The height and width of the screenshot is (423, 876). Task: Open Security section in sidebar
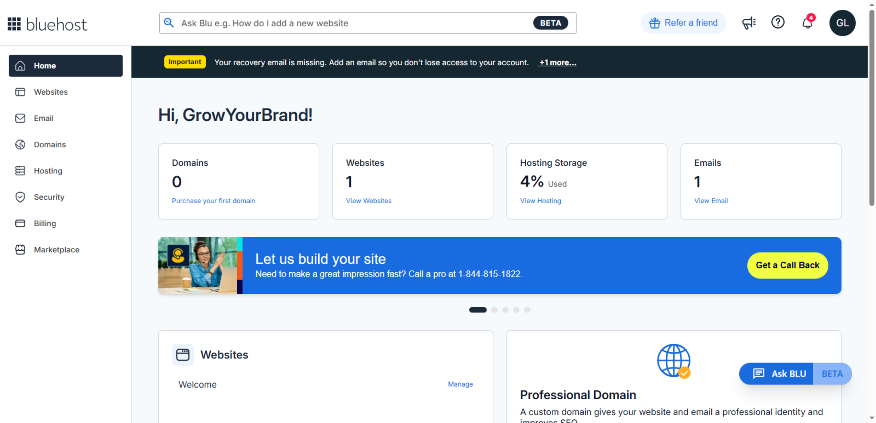(x=49, y=197)
